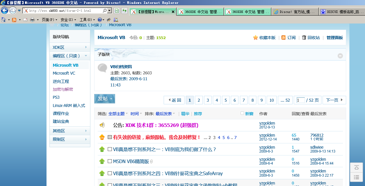Open the 页面(P) menu
The height and width of the screenshot is (186, 365).
point(49,20)
